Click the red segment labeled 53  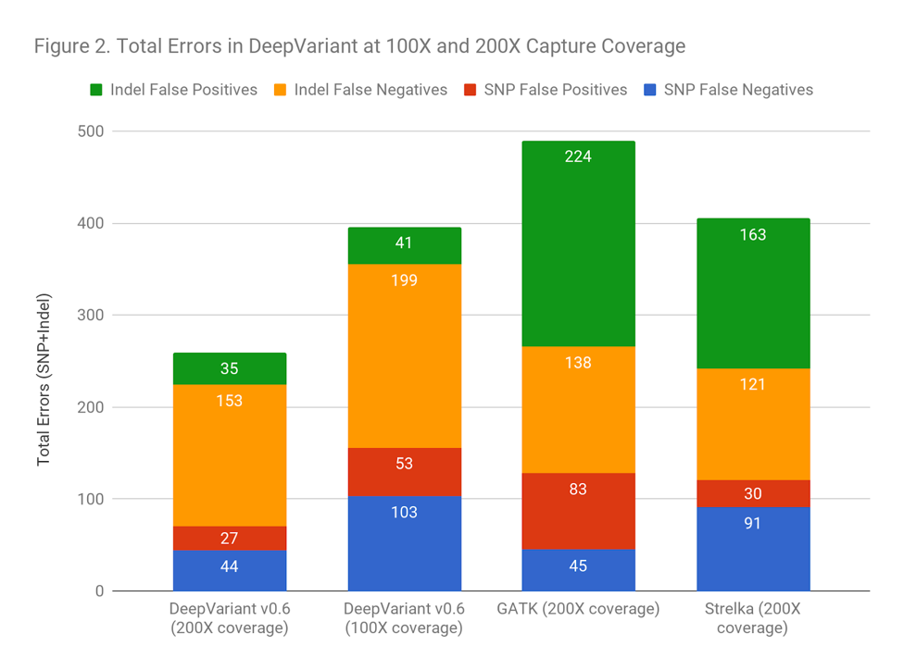404,472
